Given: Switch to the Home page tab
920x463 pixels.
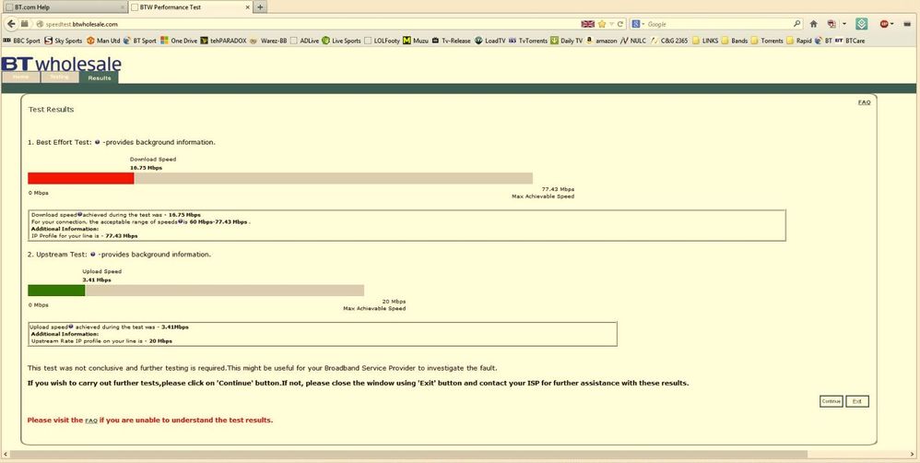Looking at the screenshot, I should point(20,77).
